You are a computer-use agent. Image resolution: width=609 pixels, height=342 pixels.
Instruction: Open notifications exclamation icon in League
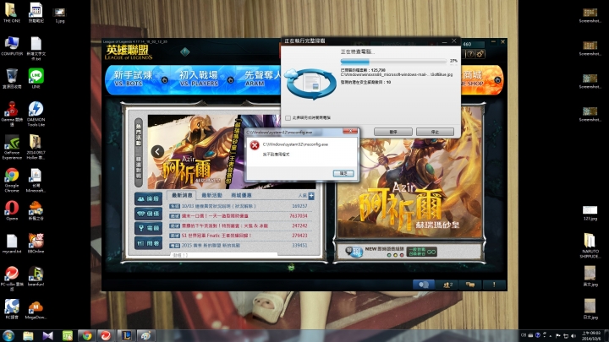point(494,285)
